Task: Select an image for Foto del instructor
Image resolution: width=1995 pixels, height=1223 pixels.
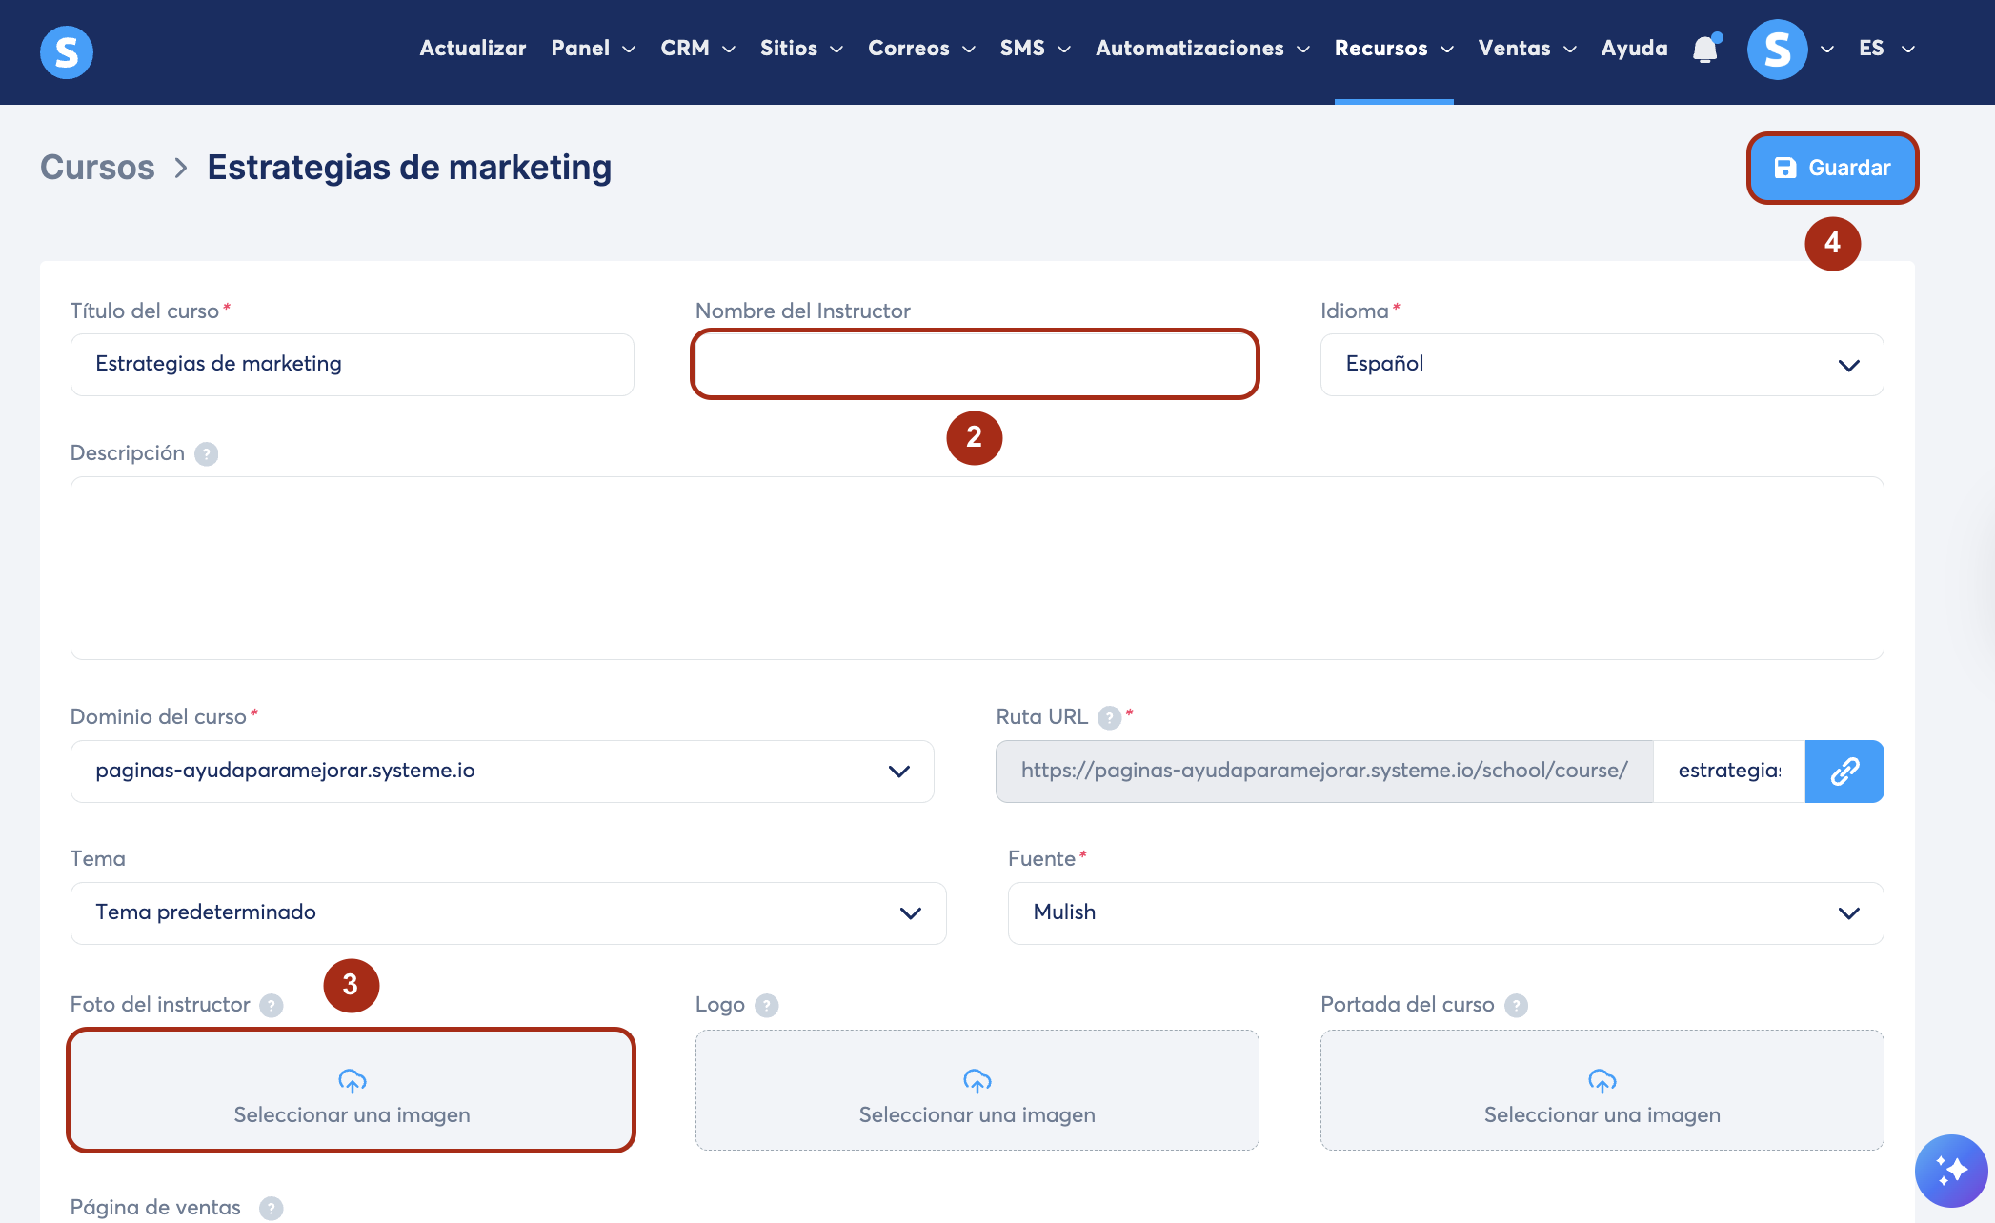Action: pos(352,1091)
